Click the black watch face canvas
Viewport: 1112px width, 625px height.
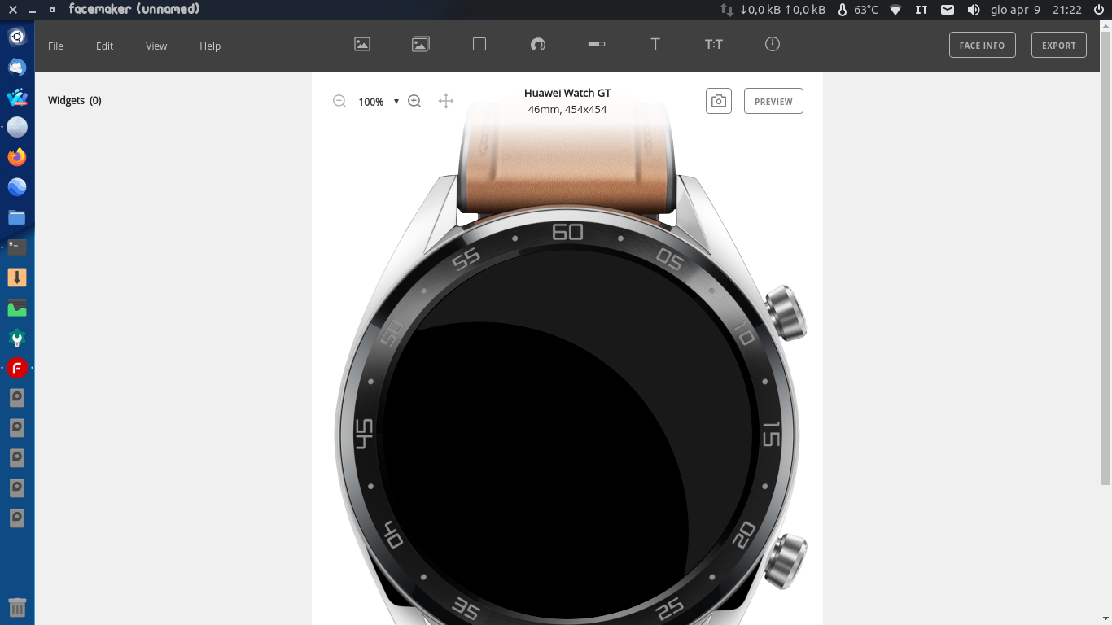point(567,435)
